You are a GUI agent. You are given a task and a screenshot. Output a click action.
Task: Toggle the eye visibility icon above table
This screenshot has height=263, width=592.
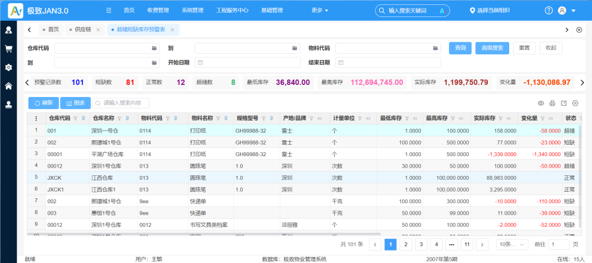pos(540,103)
